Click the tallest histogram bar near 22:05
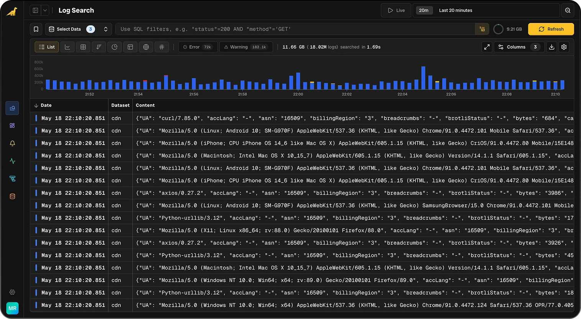 coord(423,78)
